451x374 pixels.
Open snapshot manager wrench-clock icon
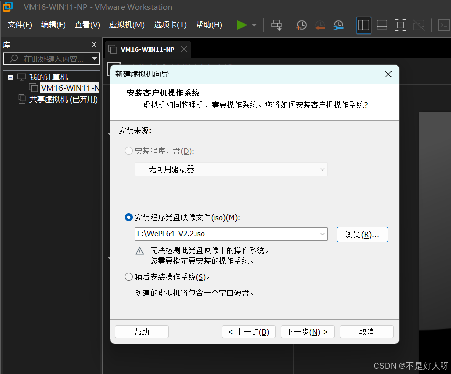click(x=338, y=25)
